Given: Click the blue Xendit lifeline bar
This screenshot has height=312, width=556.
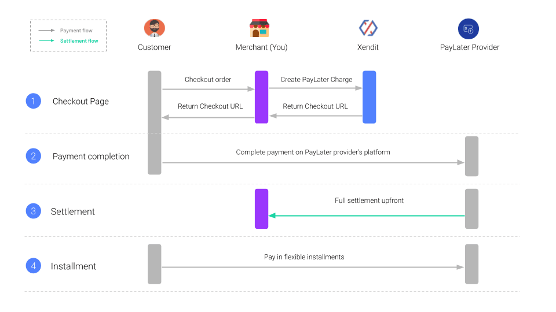Looking at the screenshot, I should coord(369,97).
